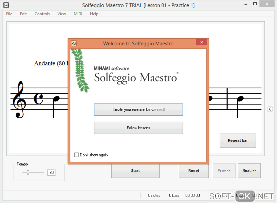Open the Controls menu
Image resolution: width=277 pixels, height=203 pixels.
(x=42, y=14)
